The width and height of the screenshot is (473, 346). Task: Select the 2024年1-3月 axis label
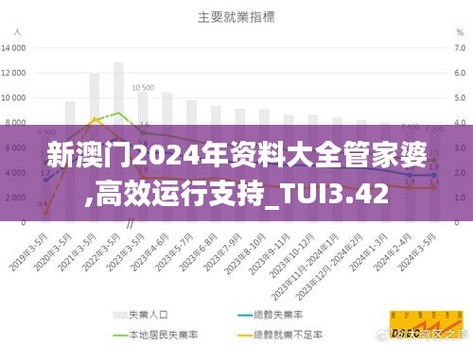tap(369, 252)
